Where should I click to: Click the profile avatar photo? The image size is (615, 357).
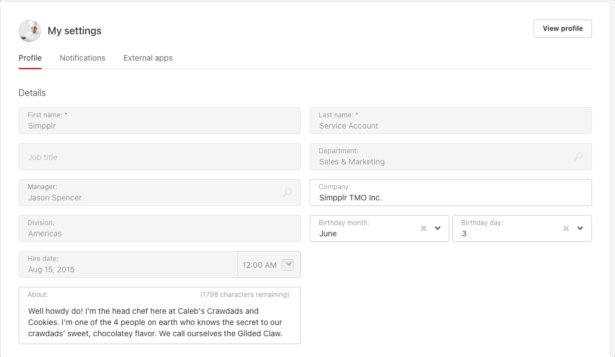point(30,31)
